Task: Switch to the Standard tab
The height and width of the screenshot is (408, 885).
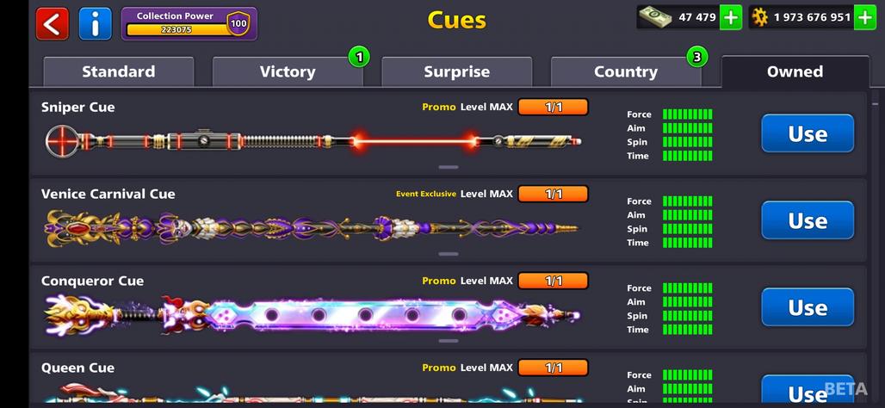Action: point(119,71)
